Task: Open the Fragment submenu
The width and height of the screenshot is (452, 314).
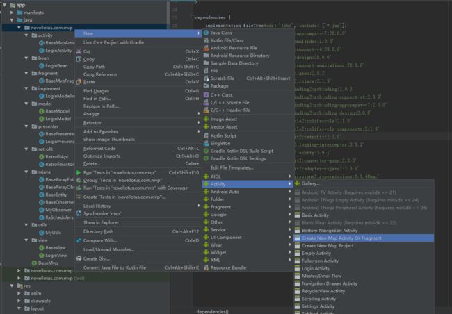Action: [248, 207]
